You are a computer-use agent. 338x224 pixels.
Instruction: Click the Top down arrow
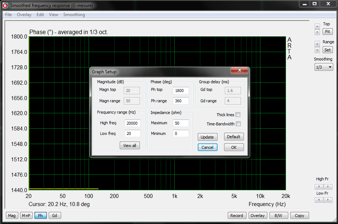point(317,32)
